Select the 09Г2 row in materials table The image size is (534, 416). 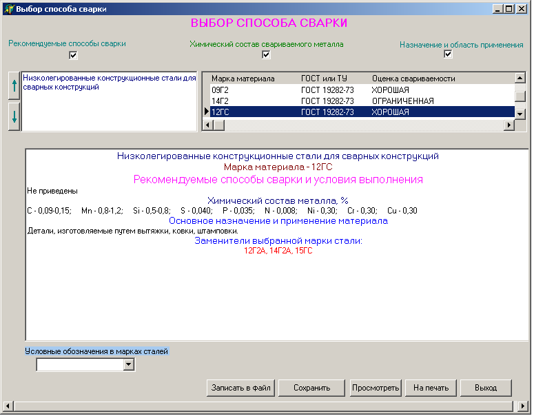pos(362,90)
